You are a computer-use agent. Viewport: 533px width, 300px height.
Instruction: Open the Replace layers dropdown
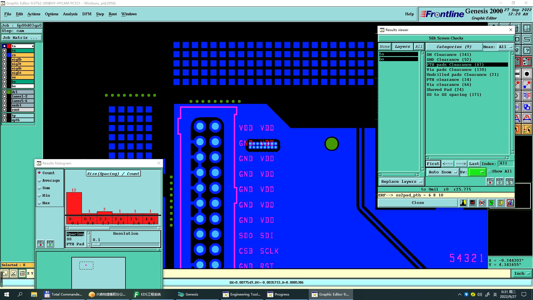[x=401, y=182]
